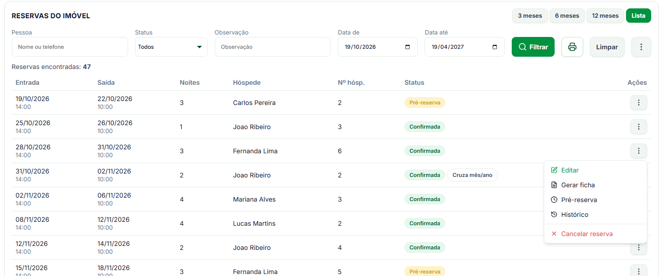Click guest name Mariana Alves
Screen dimensions: 660x276
[254, 199]
